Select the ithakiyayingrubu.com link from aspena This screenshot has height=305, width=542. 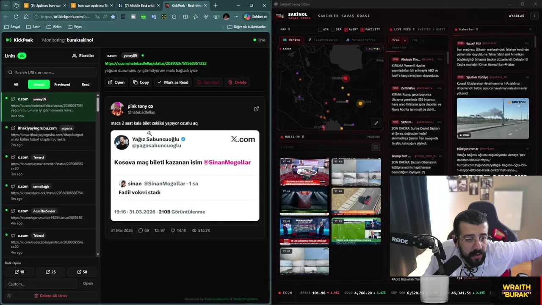click(x=49, y=136)
